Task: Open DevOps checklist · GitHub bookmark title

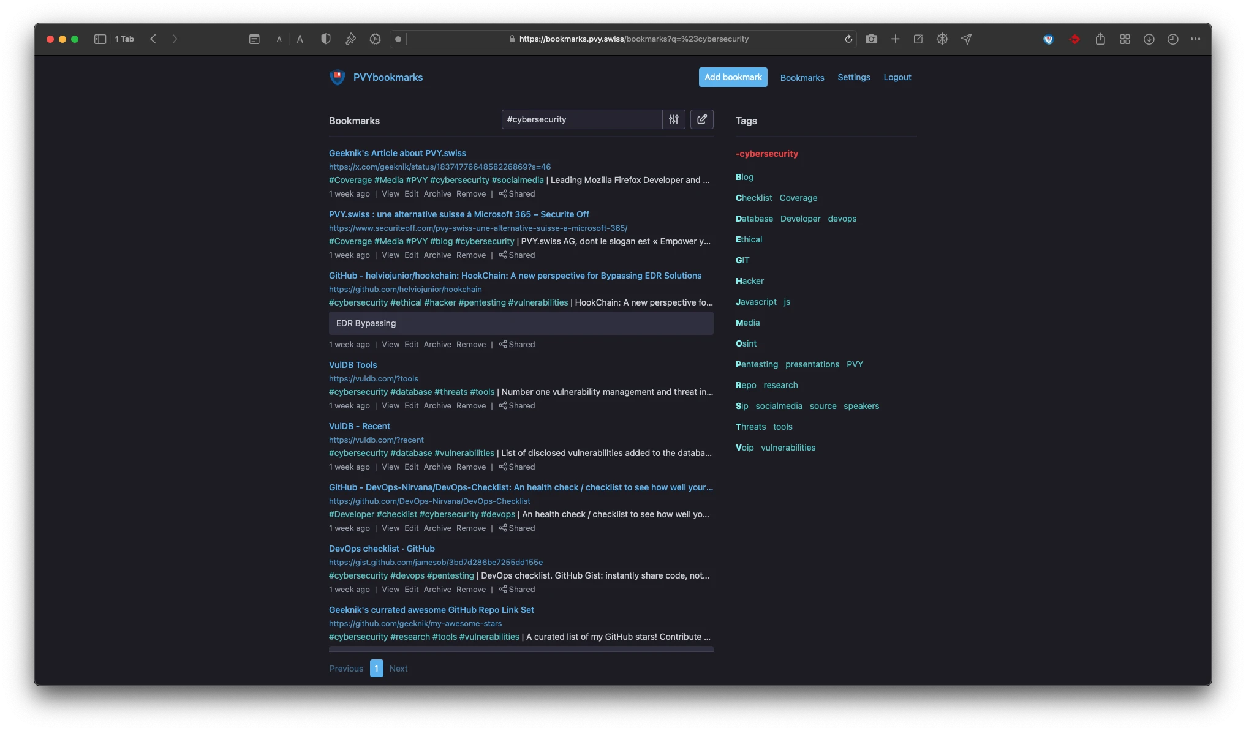Action: [382, 549]
